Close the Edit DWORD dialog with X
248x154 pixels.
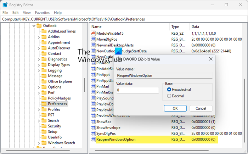click(x=211, y=59)
